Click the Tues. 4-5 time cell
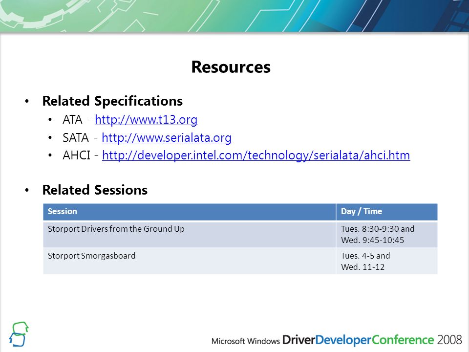The height and width of the screenshot is (352, 469). click(387, 261)
